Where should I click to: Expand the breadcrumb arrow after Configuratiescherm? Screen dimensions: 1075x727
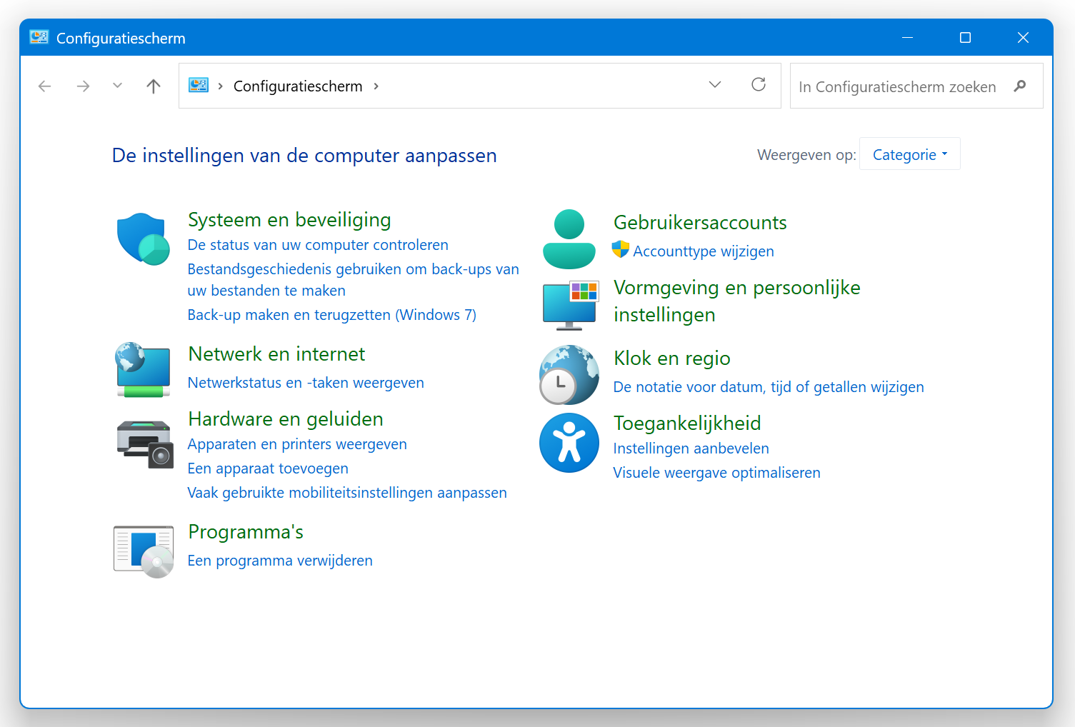coord(376,86)
